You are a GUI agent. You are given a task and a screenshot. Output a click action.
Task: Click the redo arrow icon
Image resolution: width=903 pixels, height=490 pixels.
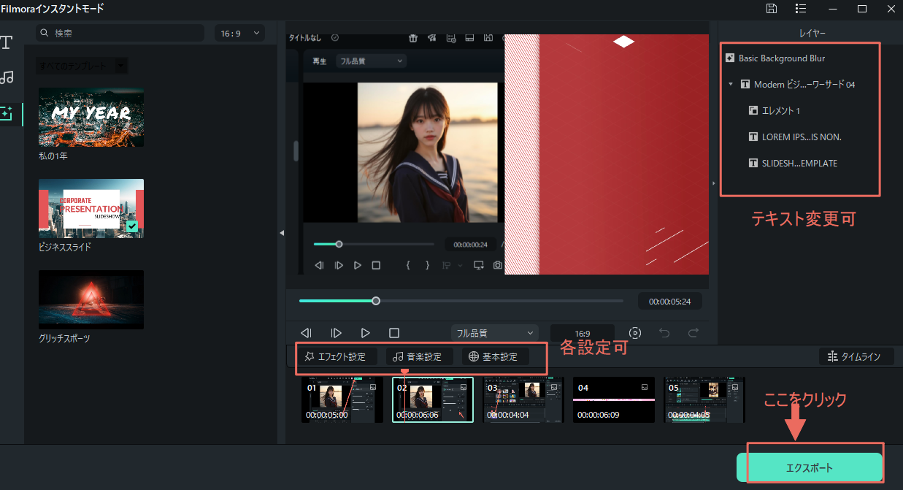click(693, 333)
